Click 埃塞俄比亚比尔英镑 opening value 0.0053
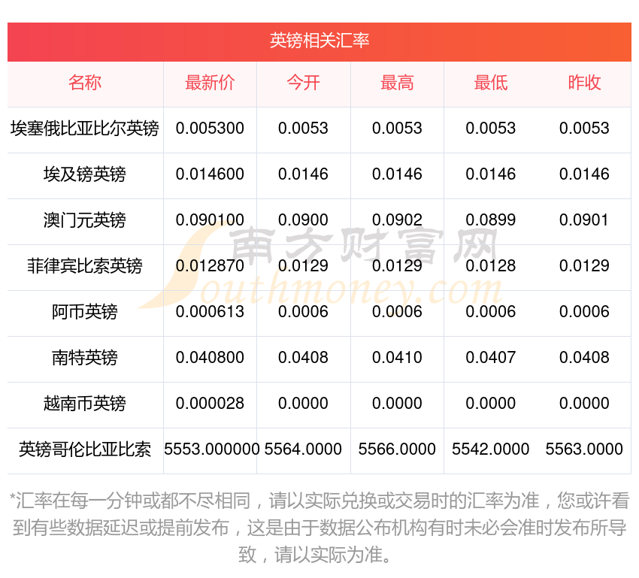This screenshot has height=578, width=639. [303, 129]
